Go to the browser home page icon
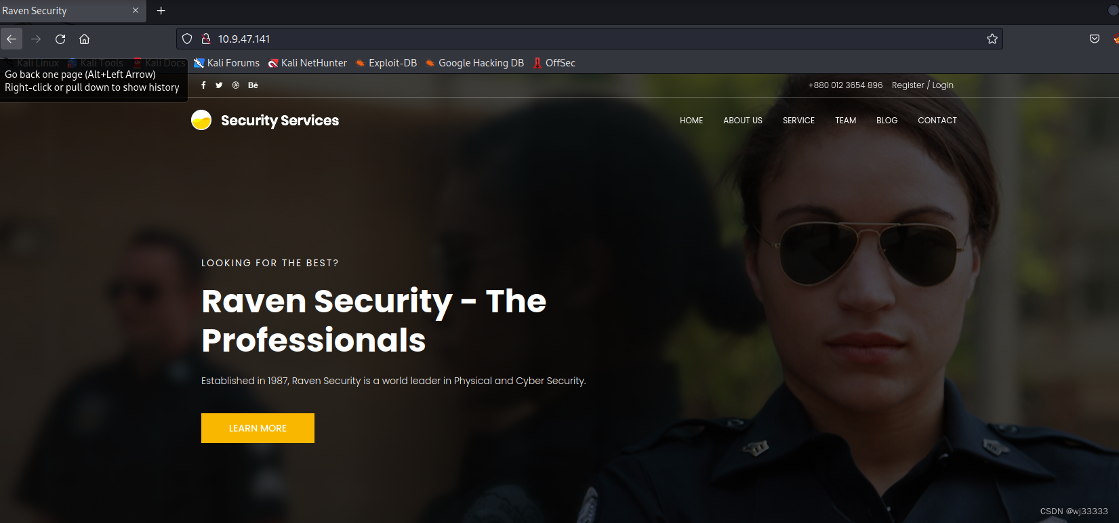 point(85,39)
